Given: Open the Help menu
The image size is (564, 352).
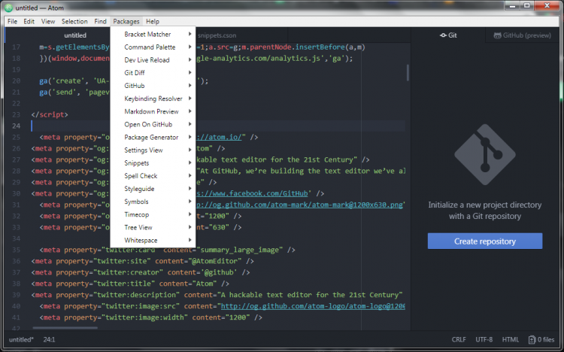Looking at the screenshot, I should pos(153,21).
